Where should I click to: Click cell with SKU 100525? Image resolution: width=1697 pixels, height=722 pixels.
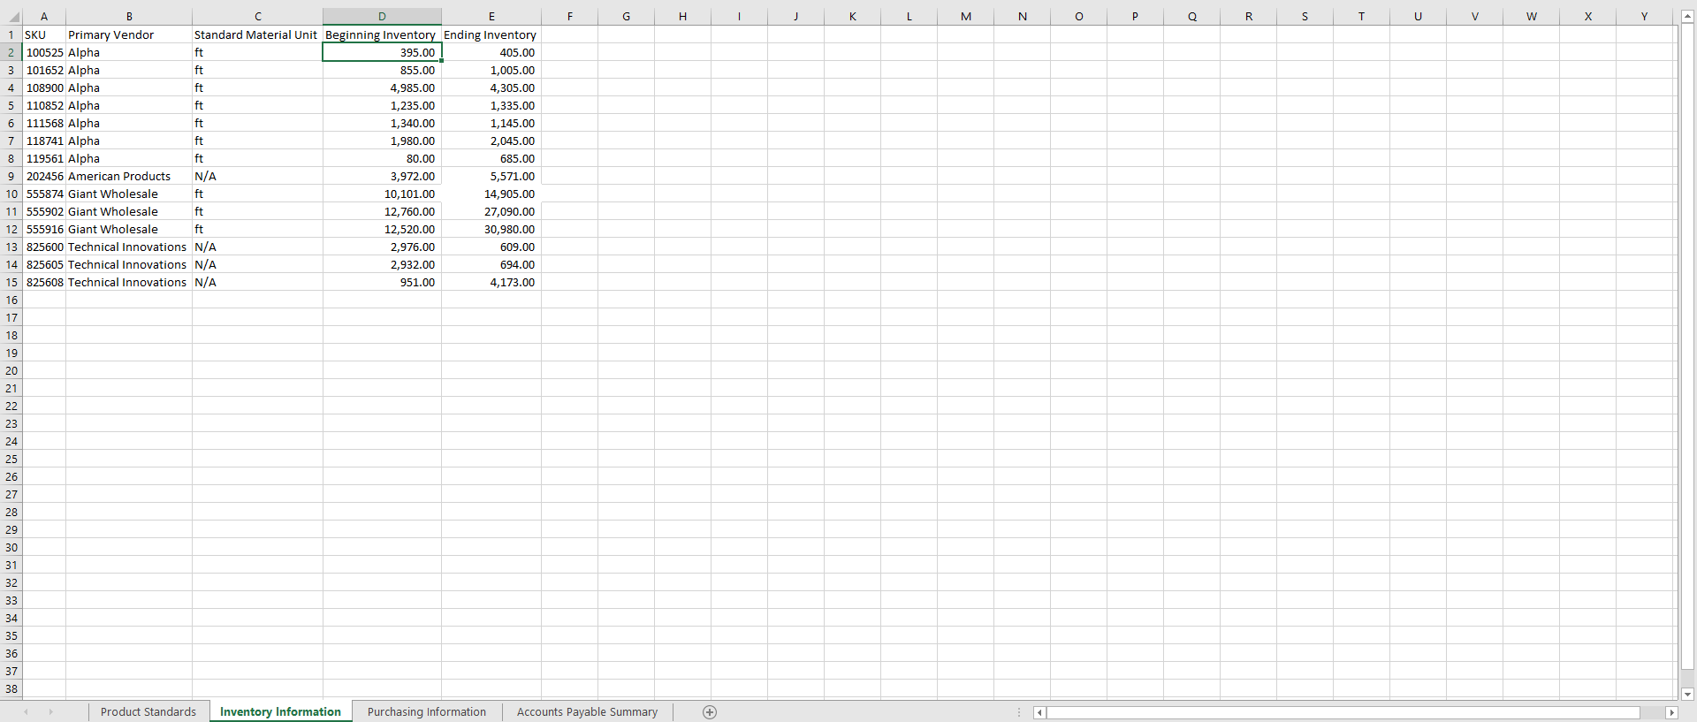(x=44, y=52)
